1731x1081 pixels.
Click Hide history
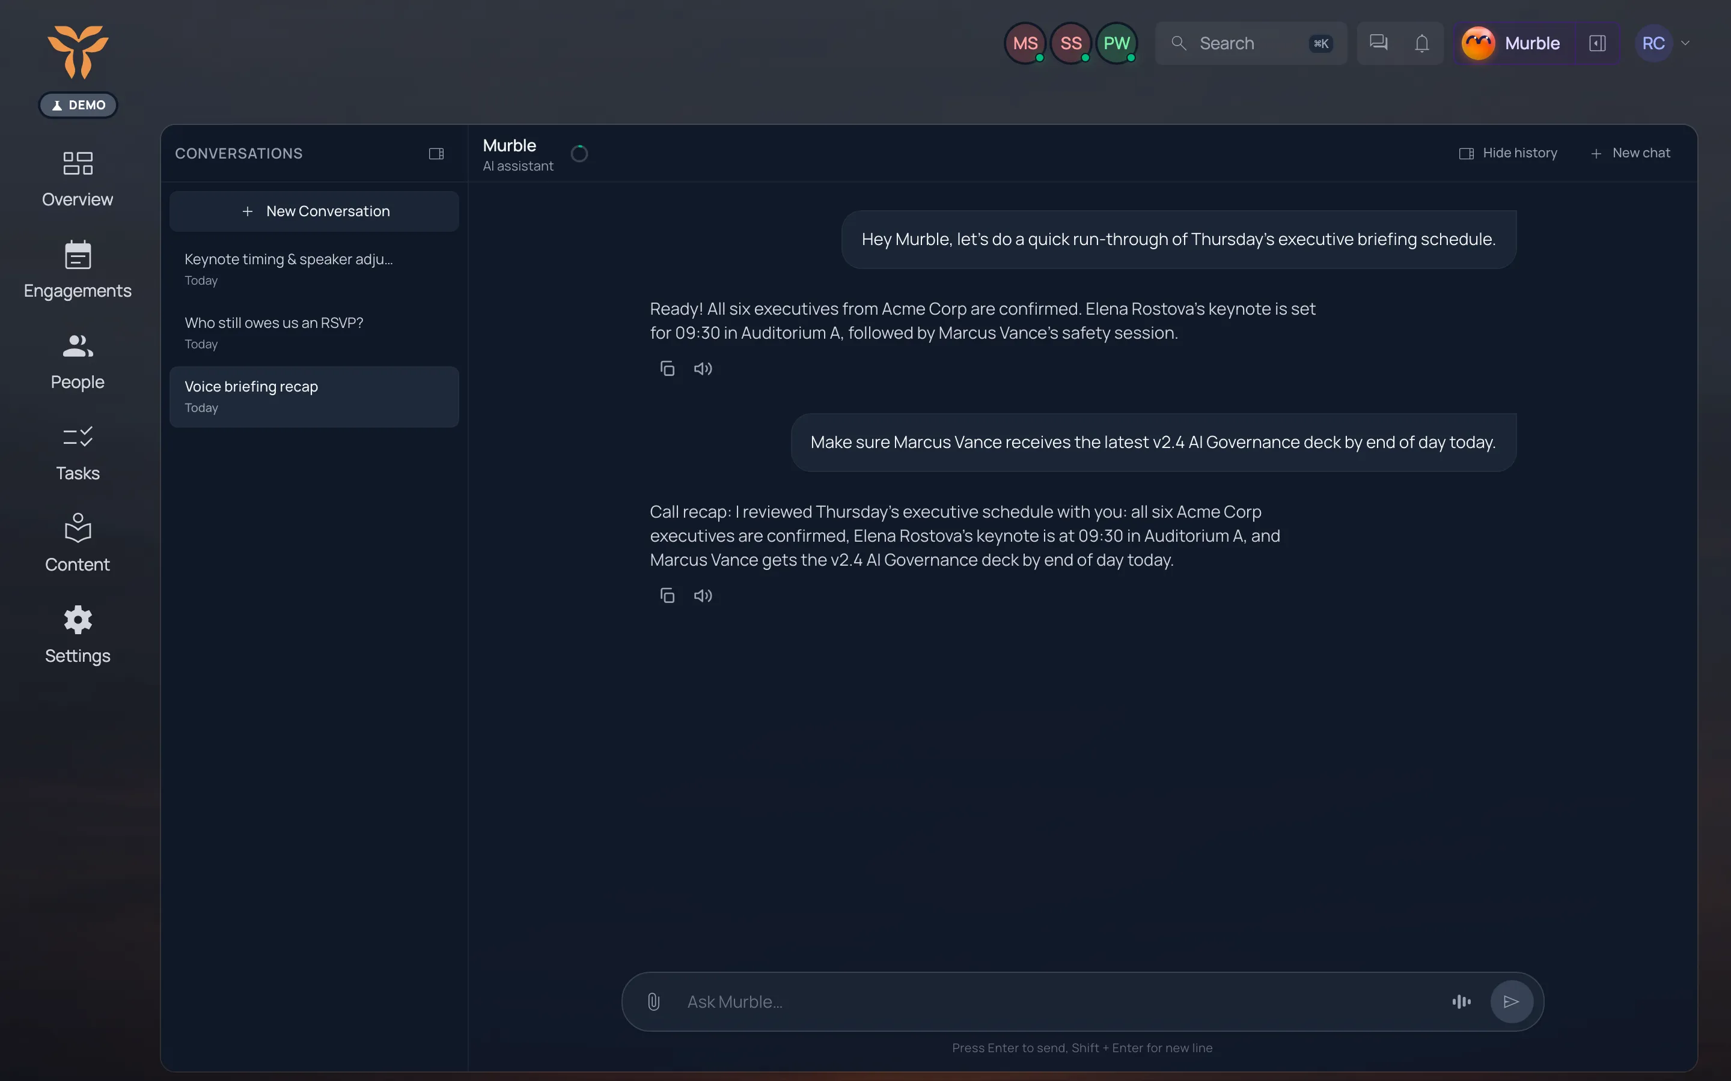click(x=1508, y=153)
